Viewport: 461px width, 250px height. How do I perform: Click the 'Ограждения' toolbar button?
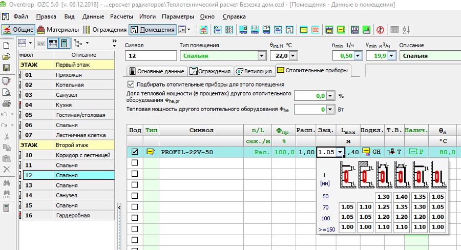pos(107,30)
